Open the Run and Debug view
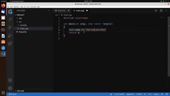The image size is (170, 96). click(10, 35)
